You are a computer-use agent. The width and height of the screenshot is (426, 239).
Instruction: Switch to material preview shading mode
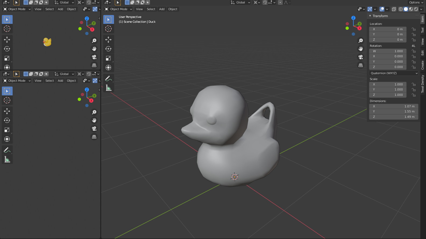click(411, 9)
